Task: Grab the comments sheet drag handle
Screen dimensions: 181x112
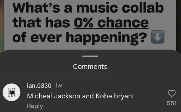Action: coord(90,56)
